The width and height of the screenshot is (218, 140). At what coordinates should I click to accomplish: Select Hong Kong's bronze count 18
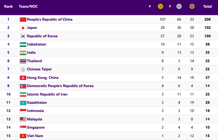tap(192, 77)
